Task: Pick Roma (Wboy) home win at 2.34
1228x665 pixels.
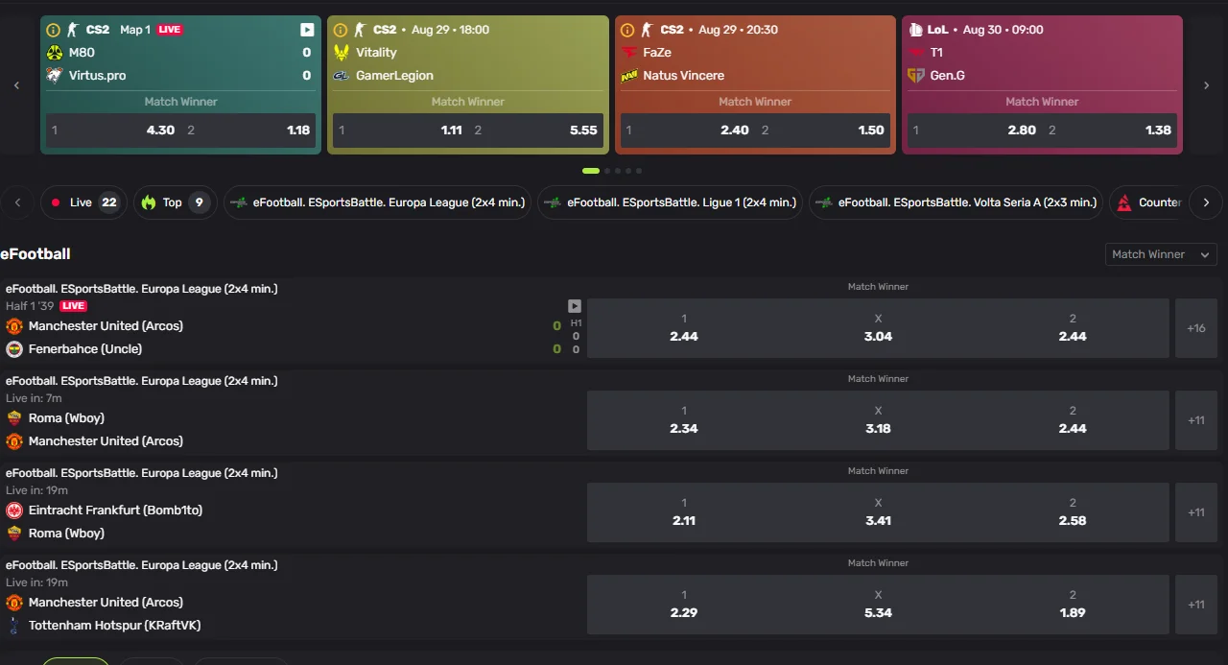Action: tap(684, 420)
